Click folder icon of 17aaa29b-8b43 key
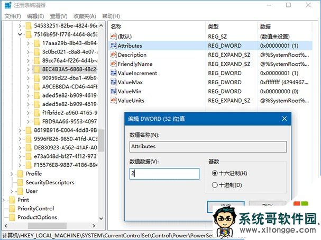The width and height of the screenshot is (321, 240). coord(36,43)
